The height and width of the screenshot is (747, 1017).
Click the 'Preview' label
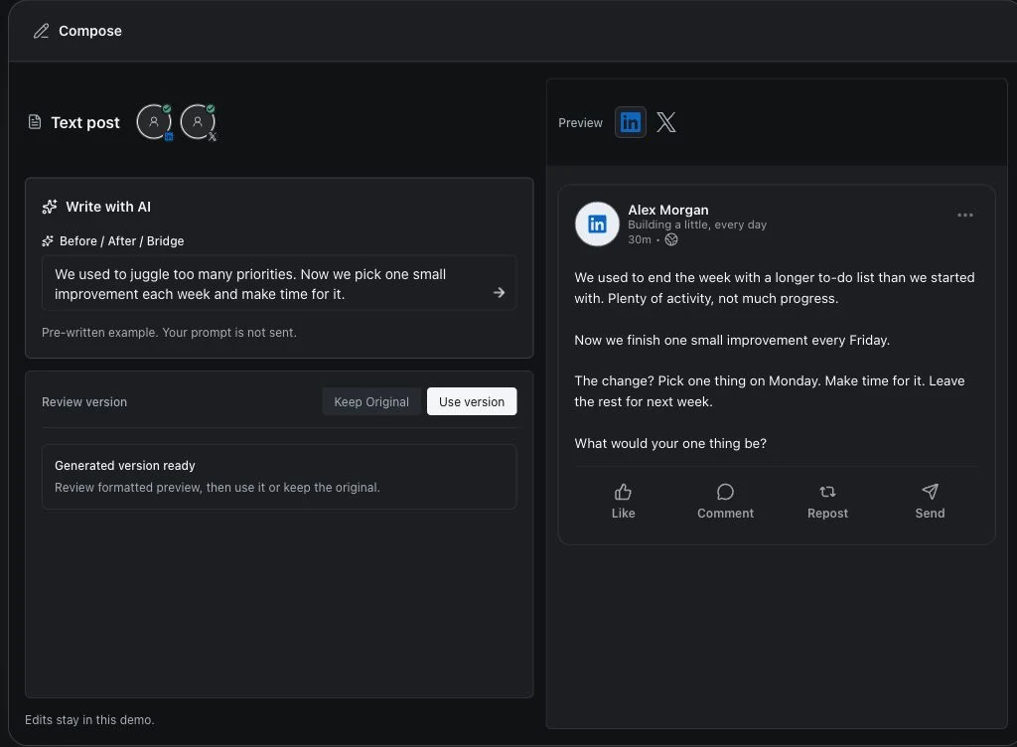pyautogui.click(x=580, y=122)
